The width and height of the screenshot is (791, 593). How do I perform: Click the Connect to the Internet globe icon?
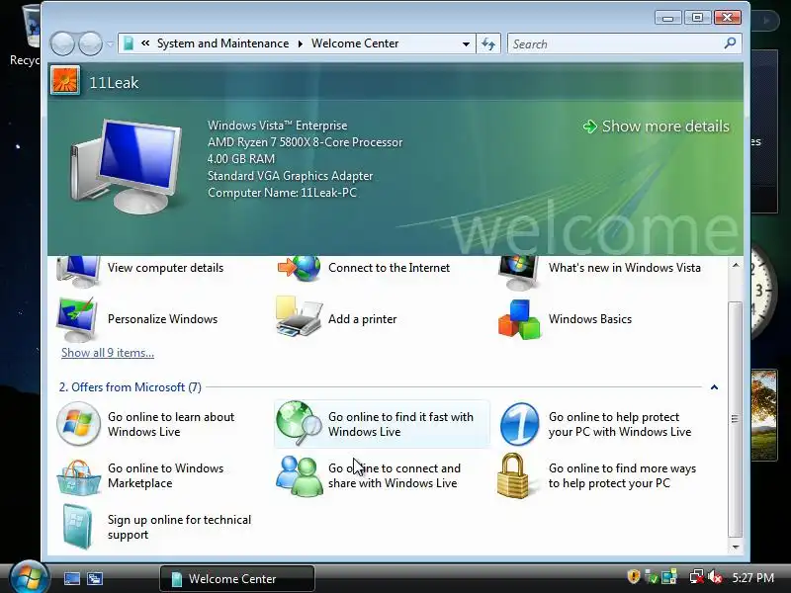300,269
